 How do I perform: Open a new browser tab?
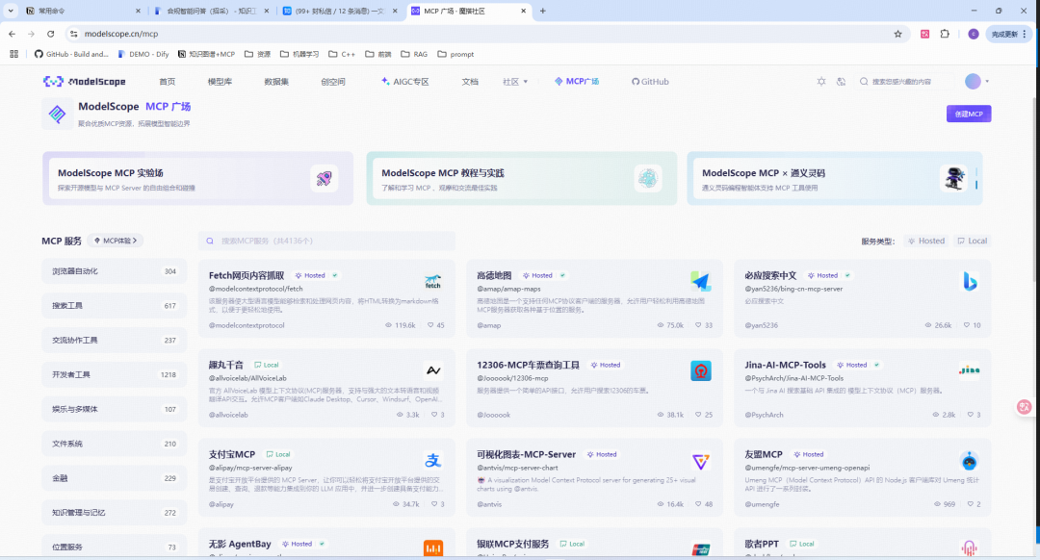(x=542, y=11)
